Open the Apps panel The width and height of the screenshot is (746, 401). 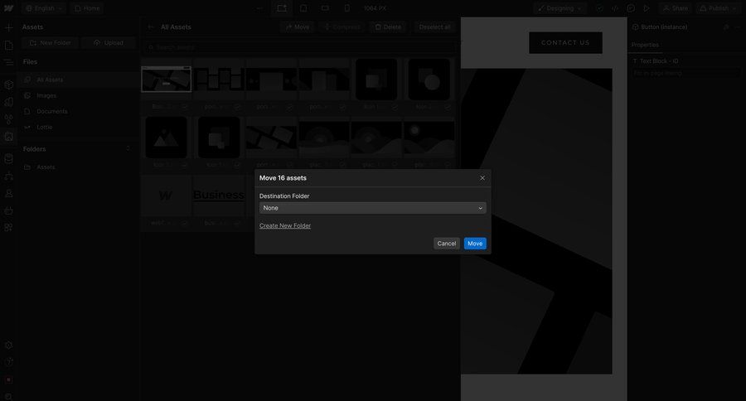point(8,227)
